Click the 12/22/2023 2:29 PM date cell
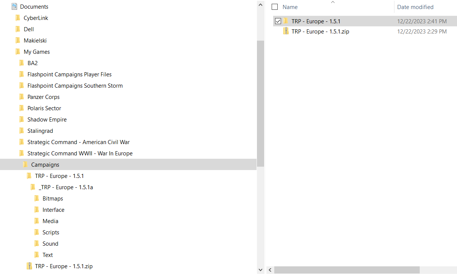Screen dimensions: 457x275 point(422,32)
